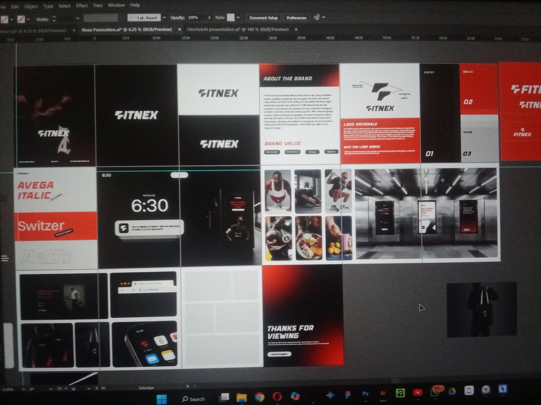Open the YouTube icon in taskbar

click(417, 392)
